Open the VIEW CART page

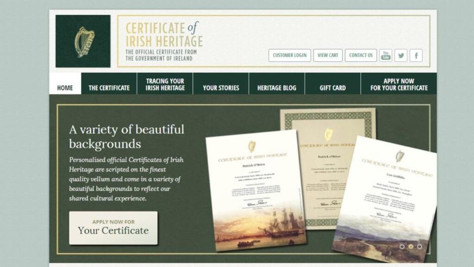coord(327,56)
